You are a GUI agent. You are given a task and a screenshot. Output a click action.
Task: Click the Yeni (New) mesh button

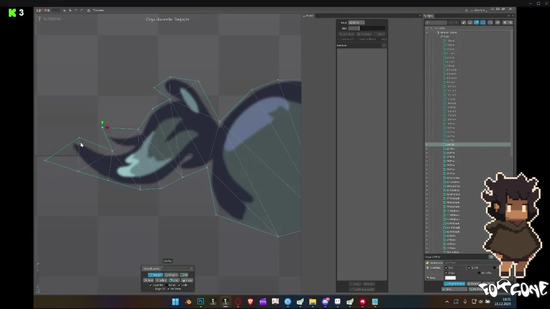coord(149,280)
